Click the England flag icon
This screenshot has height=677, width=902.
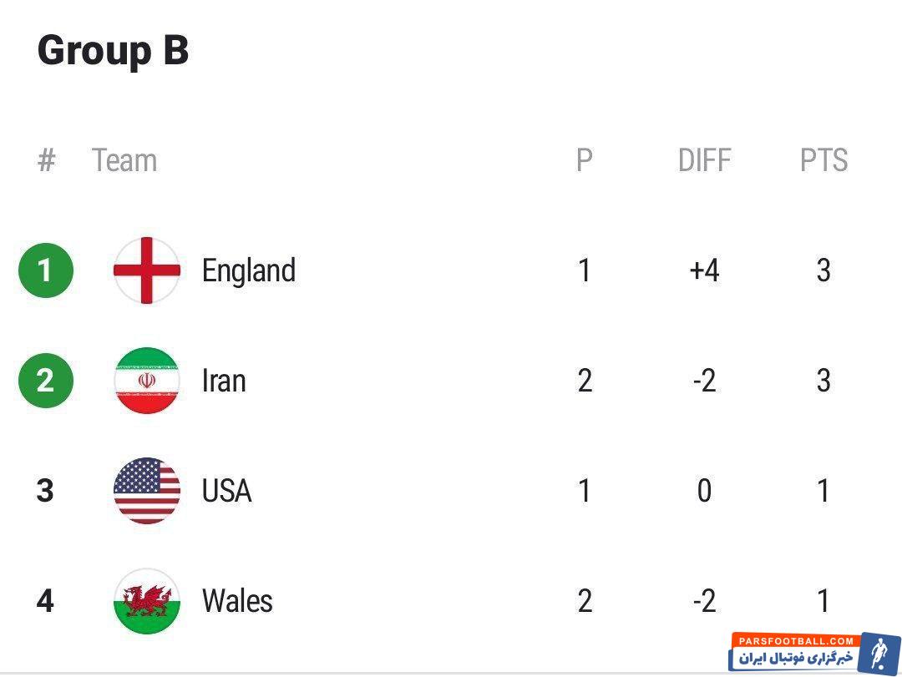pyautogui.click(x=147, y=270)
